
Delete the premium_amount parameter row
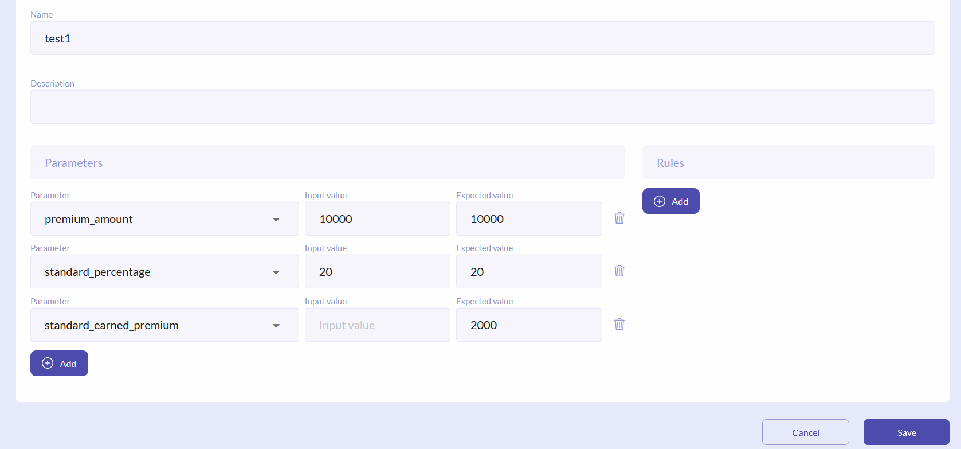[x=619, y=218]
